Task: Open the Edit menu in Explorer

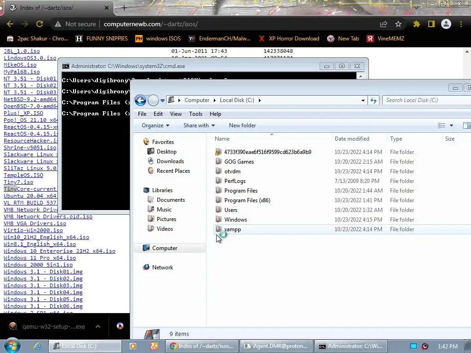Action: (158, 114)
